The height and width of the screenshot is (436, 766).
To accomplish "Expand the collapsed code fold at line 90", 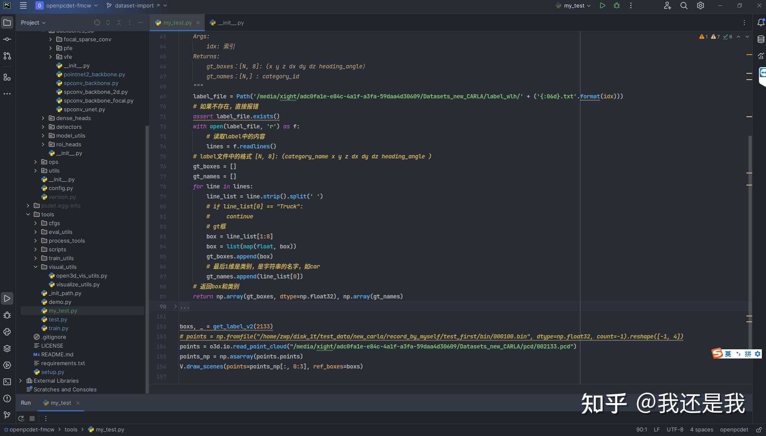I will point(176,306).
